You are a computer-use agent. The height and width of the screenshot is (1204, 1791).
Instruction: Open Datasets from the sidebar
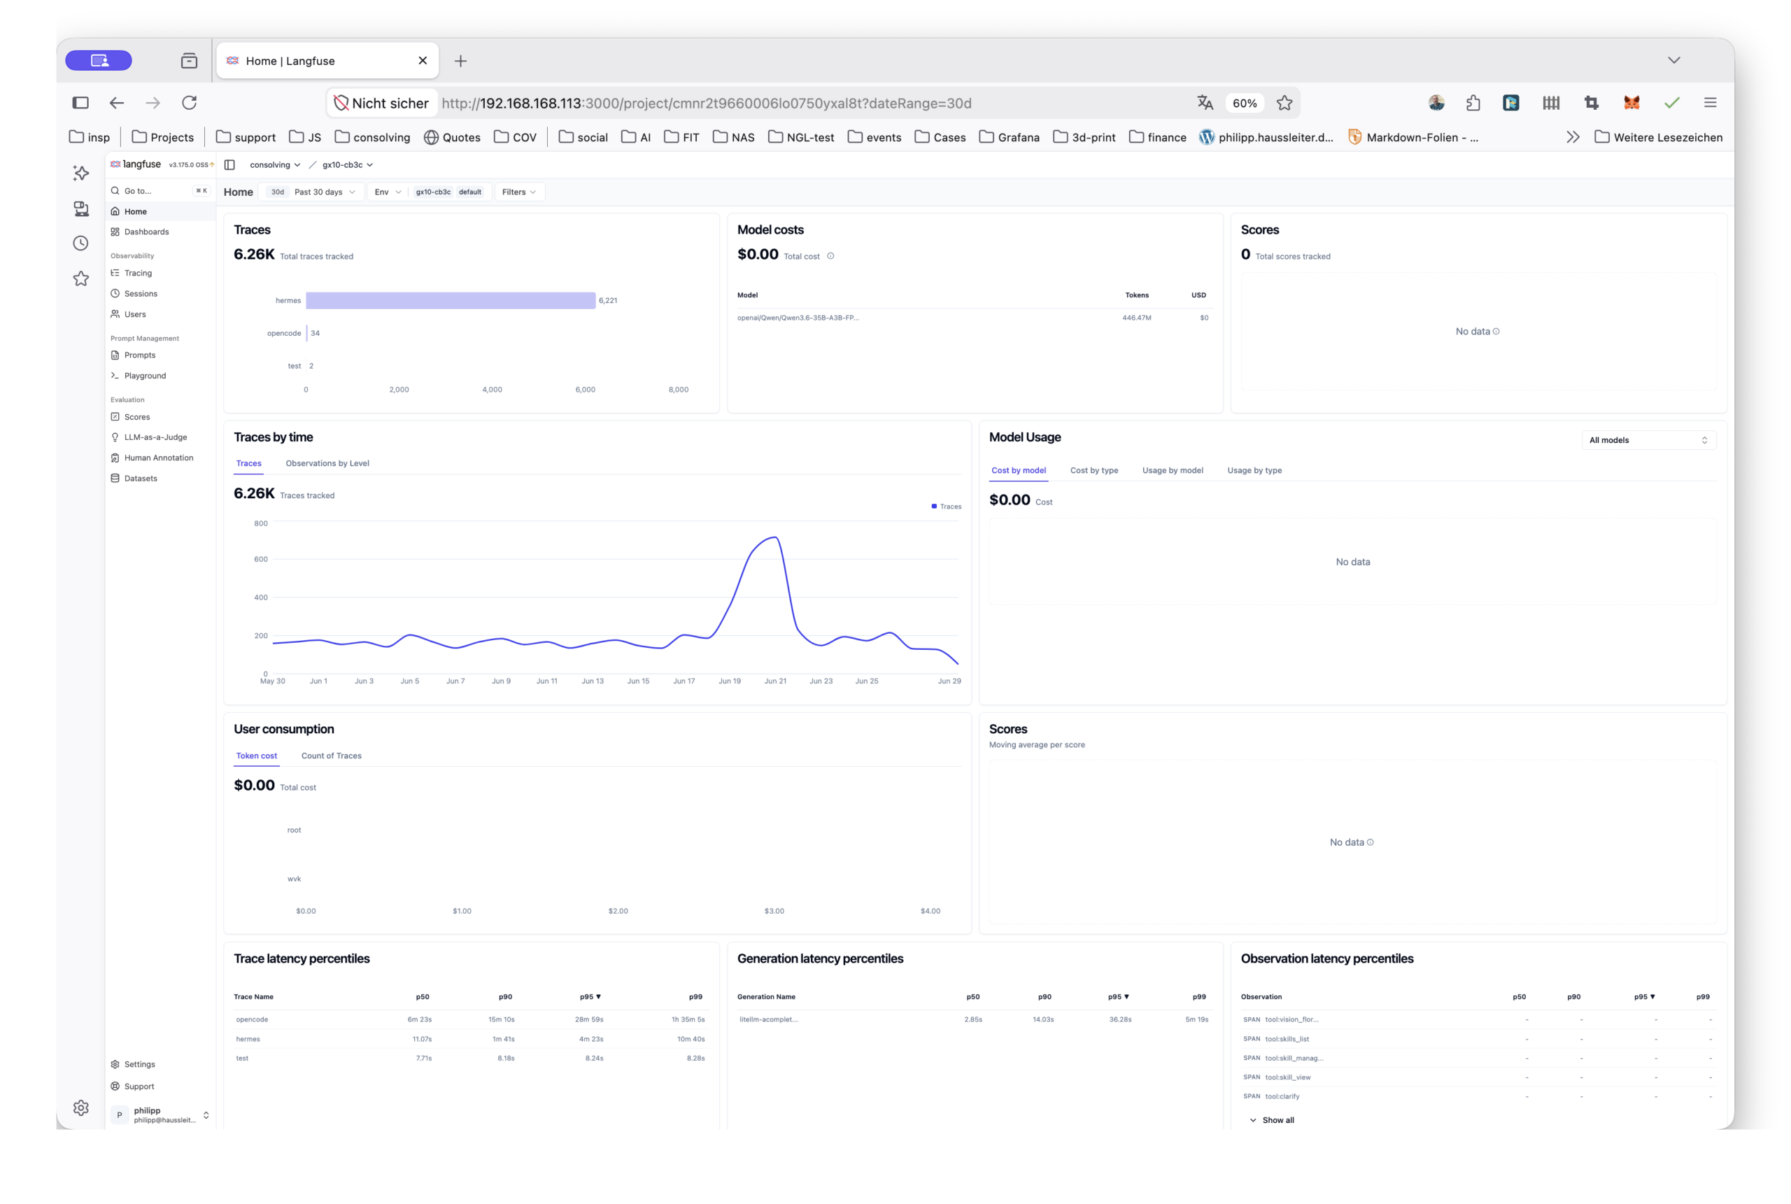[x=141, y=479]
